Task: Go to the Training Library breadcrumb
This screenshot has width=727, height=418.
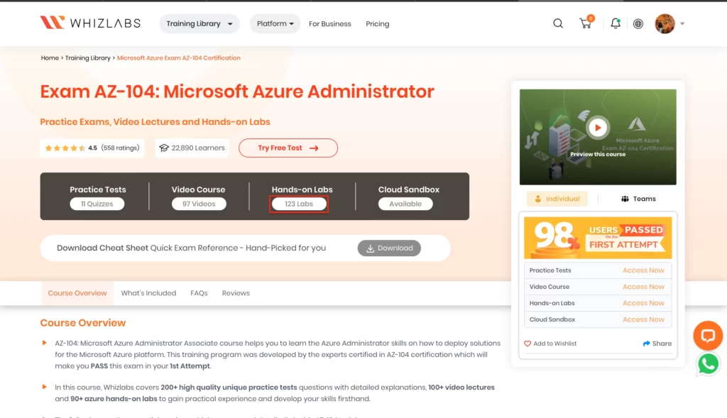Action: point(87,58)
